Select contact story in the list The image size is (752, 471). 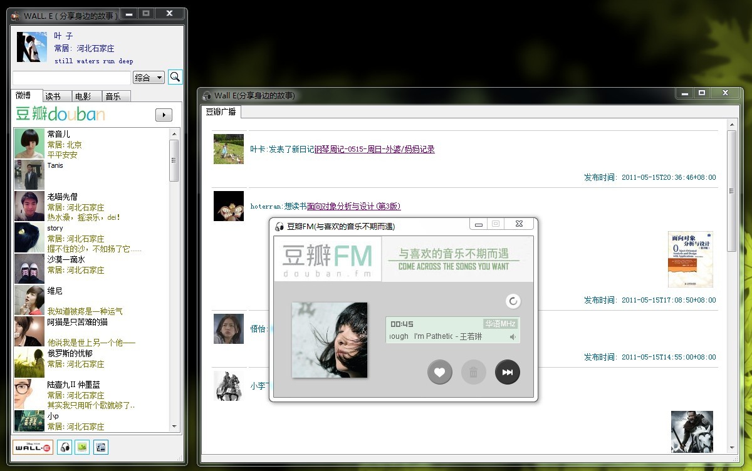[91, 238]
